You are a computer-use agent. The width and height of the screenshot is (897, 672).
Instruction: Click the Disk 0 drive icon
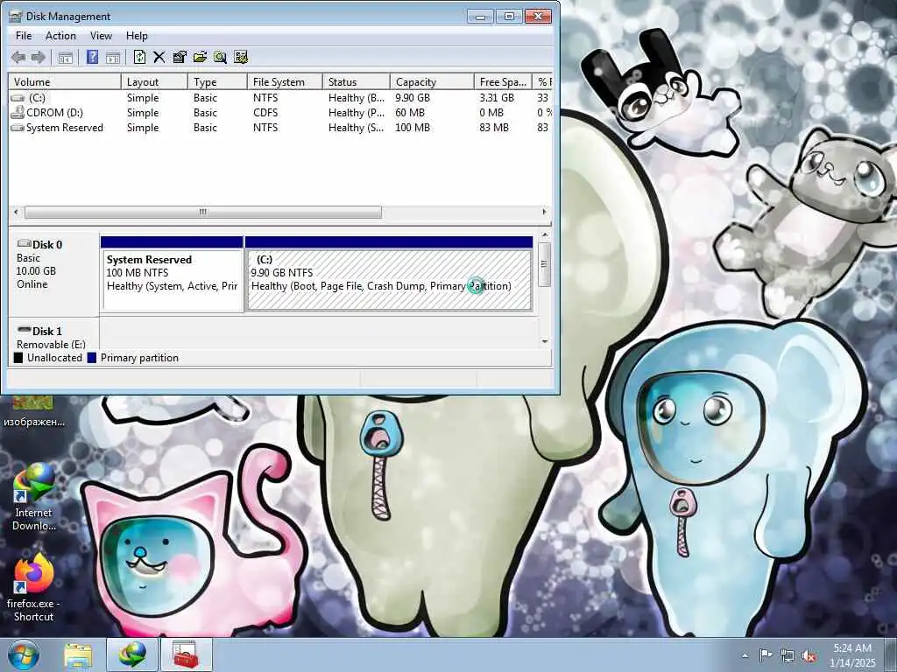(24, 243)
